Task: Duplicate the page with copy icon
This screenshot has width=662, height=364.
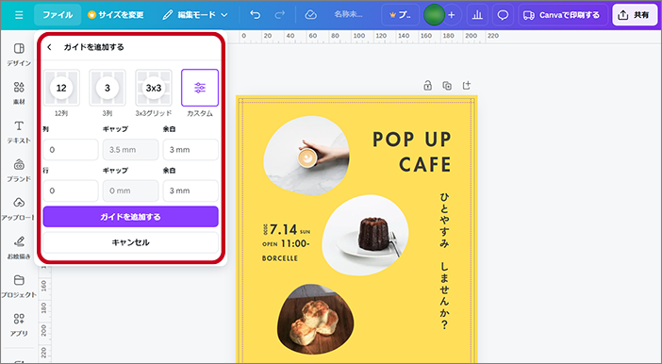Action: (447, 86)
